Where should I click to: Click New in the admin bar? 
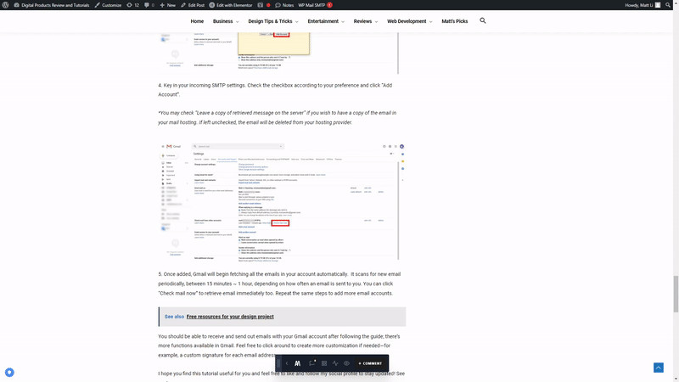167,5
